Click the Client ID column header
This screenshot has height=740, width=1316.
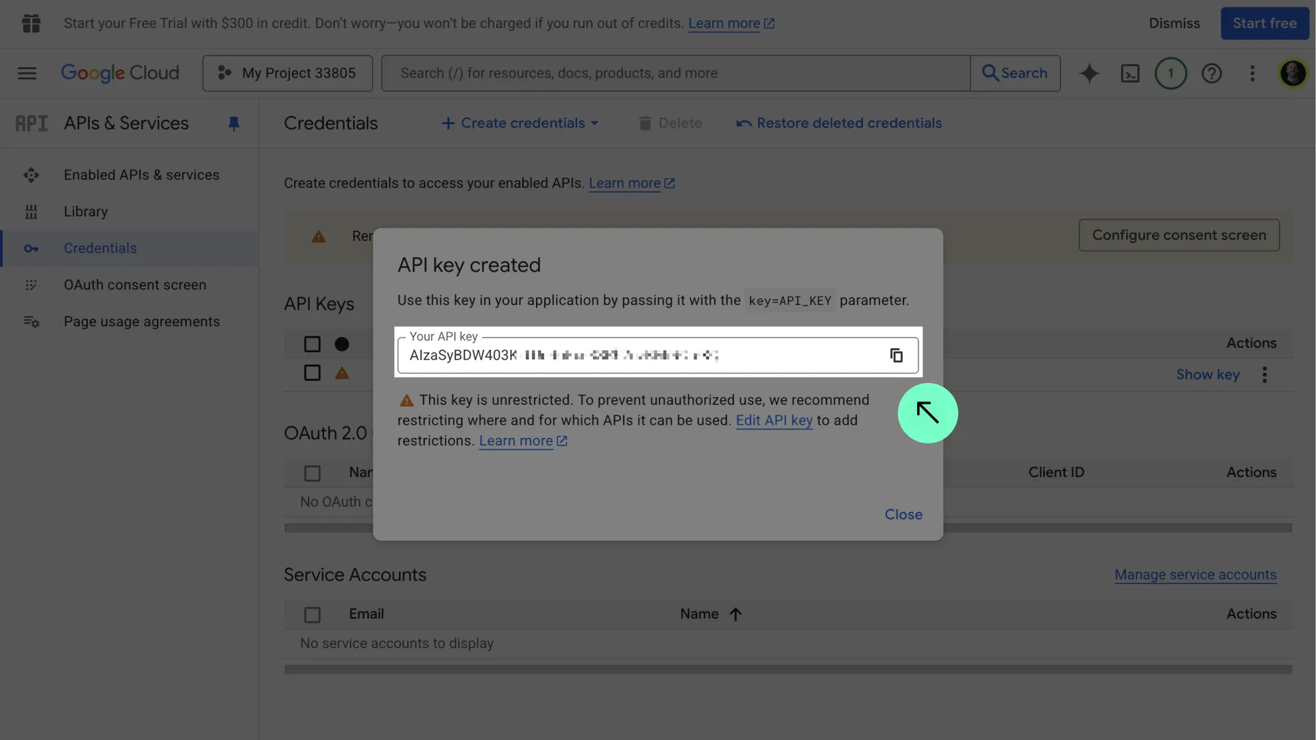point(1056,472)
